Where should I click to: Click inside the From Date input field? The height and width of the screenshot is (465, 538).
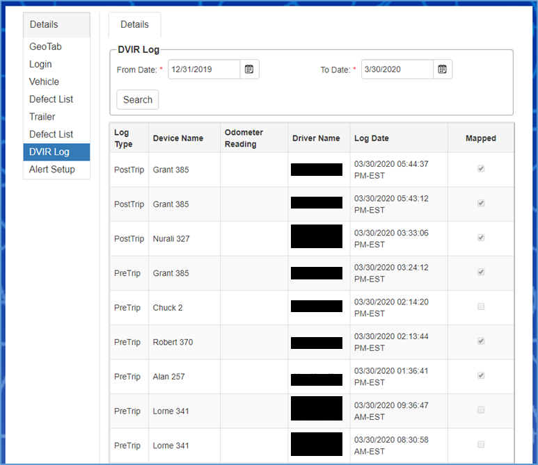tap(204, 70)
